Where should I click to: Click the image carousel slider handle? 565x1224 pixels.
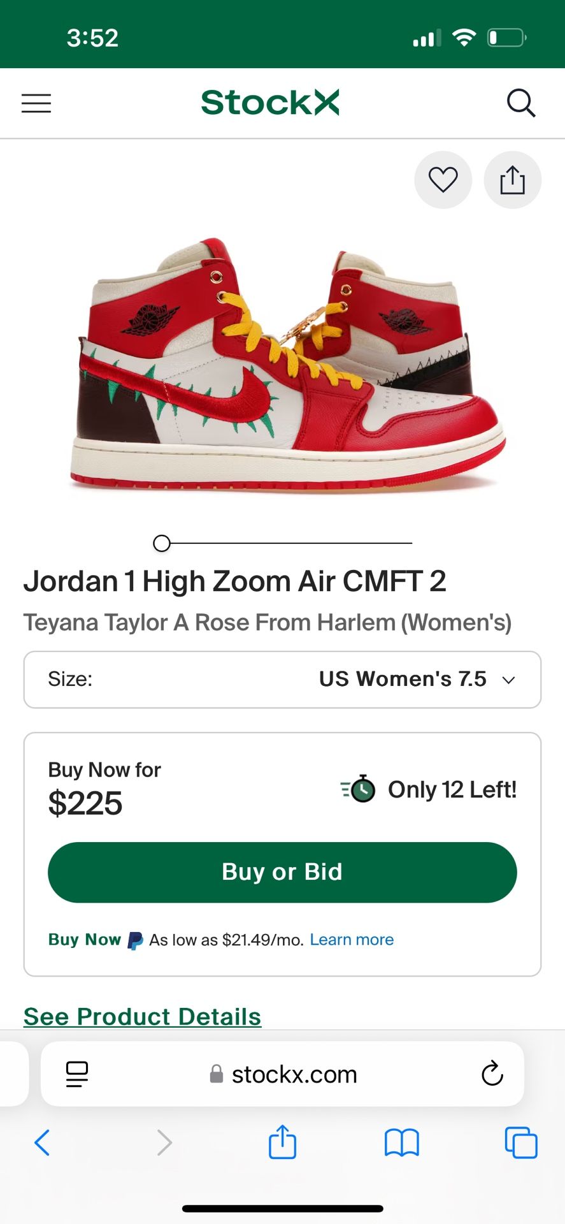point(162,543)
